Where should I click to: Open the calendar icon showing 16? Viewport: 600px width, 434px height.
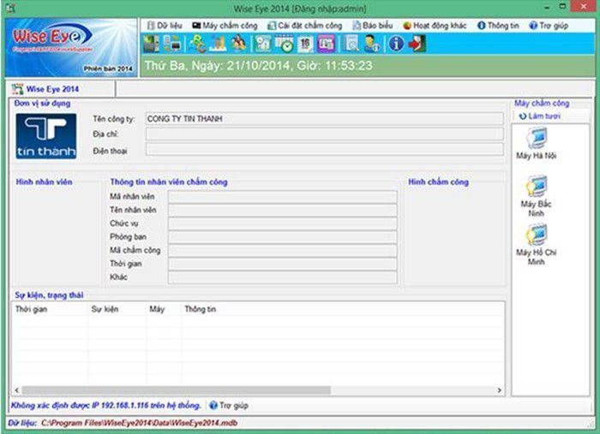click(x=305, y=44)
